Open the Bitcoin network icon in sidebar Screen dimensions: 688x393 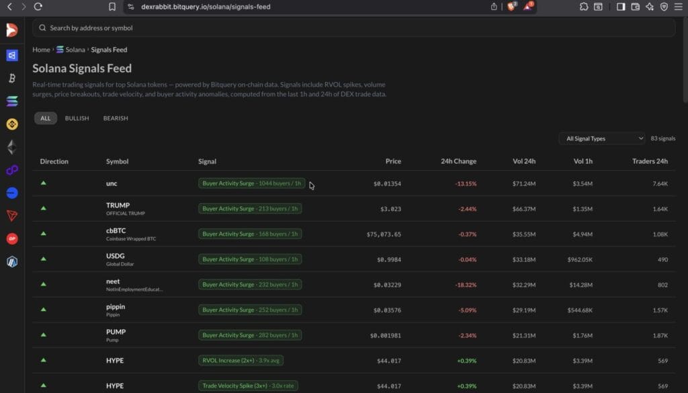11,79
